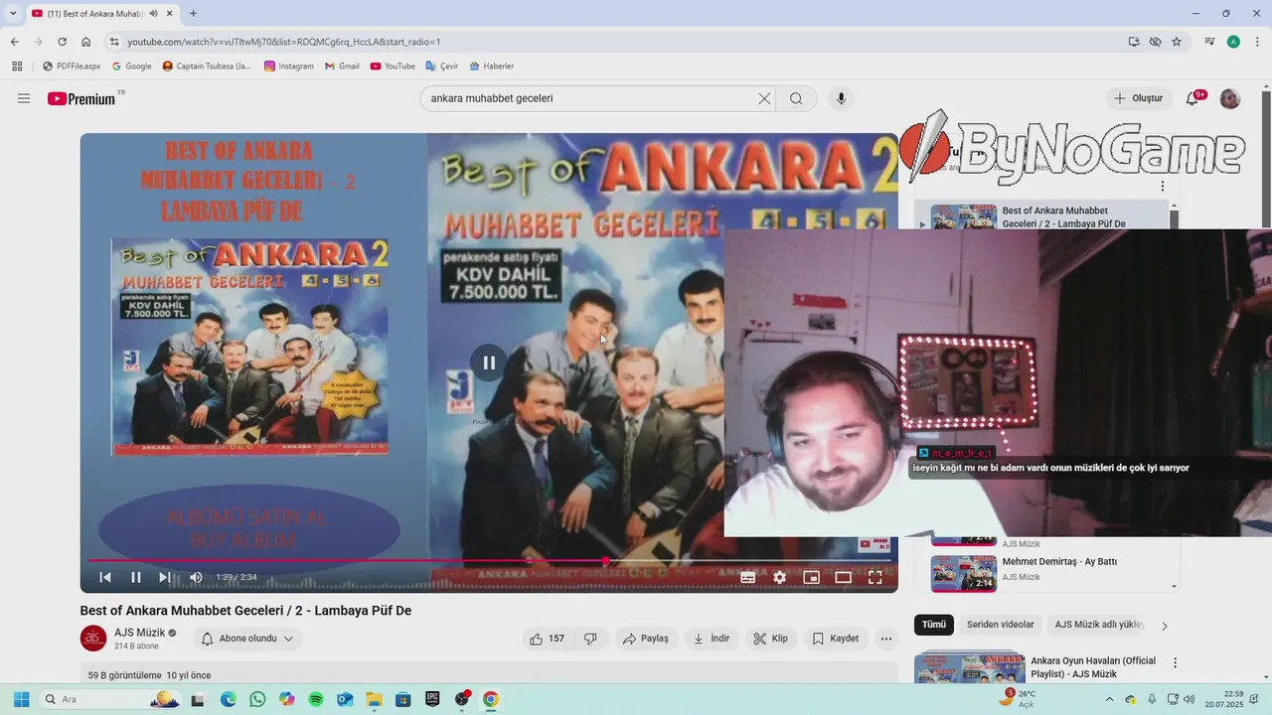
Task: Open Windows Start menu
Action: (21, 699)
